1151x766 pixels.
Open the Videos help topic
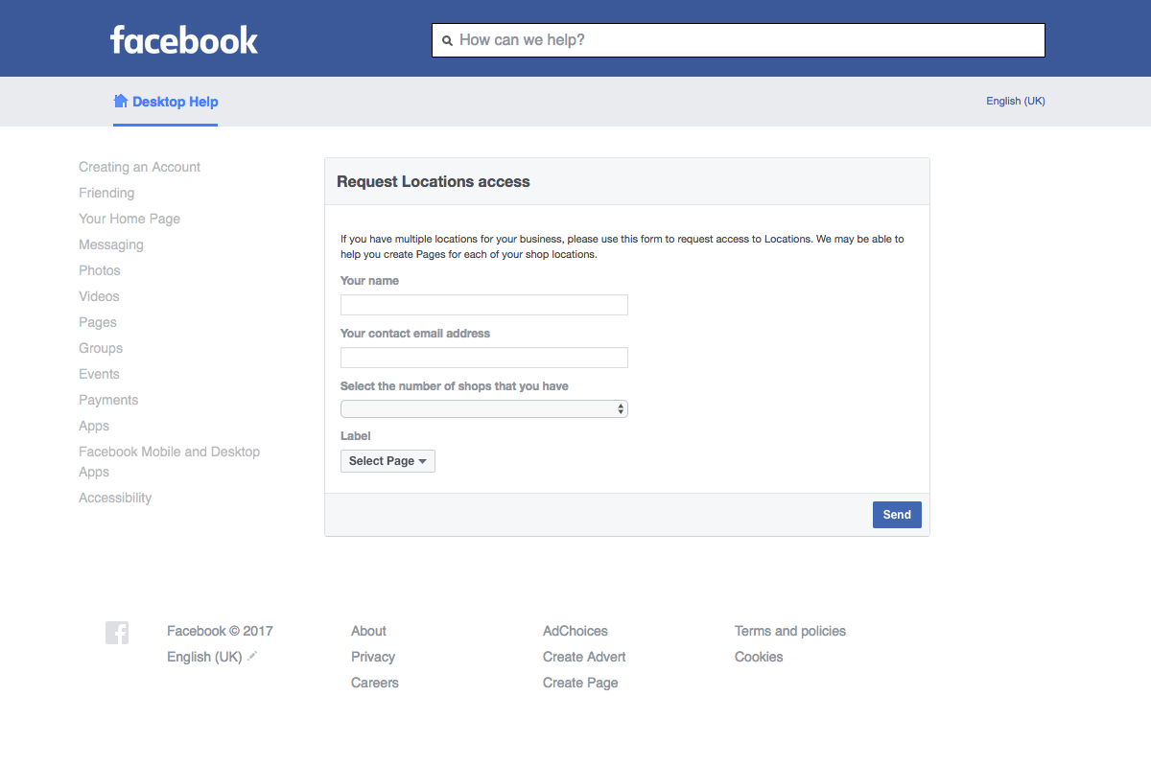(x=99, y=296)
